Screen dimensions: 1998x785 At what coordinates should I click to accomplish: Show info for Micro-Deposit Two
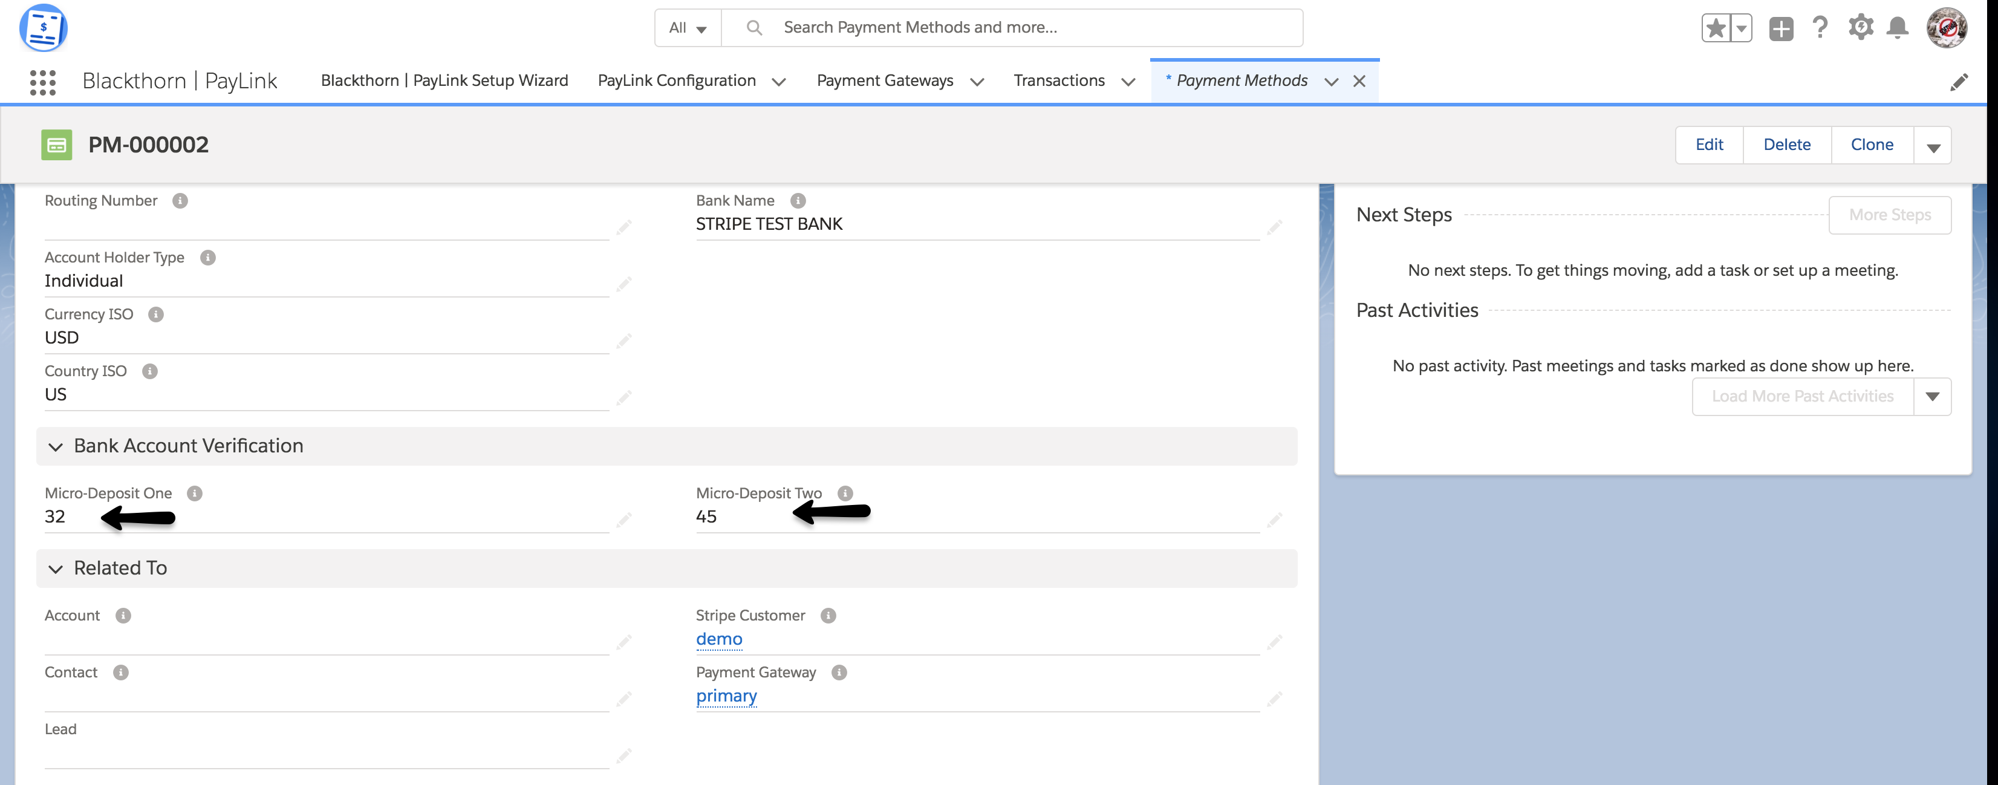click(845, 493)
